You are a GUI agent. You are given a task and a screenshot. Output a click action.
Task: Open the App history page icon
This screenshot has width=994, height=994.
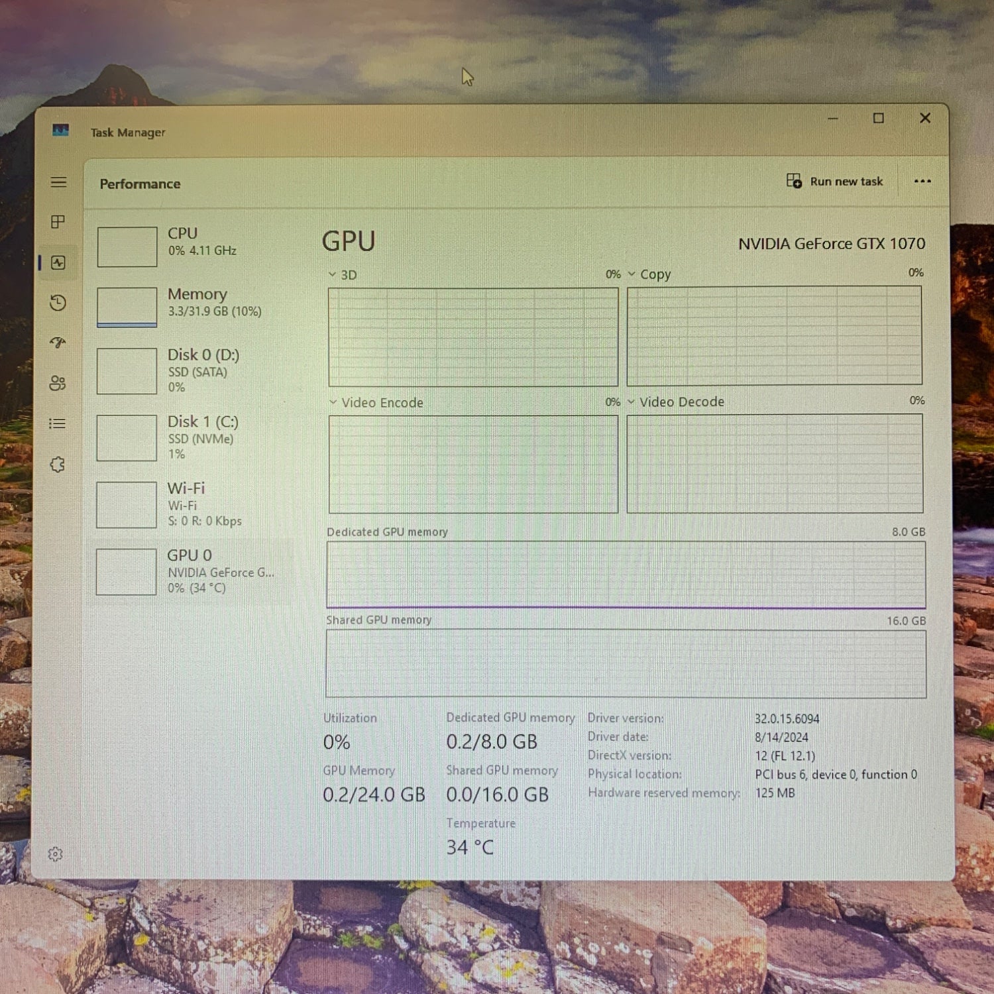click(x=58, y=303)
